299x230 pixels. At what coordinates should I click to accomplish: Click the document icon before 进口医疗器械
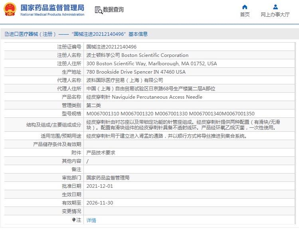click(x=7, y=34)
